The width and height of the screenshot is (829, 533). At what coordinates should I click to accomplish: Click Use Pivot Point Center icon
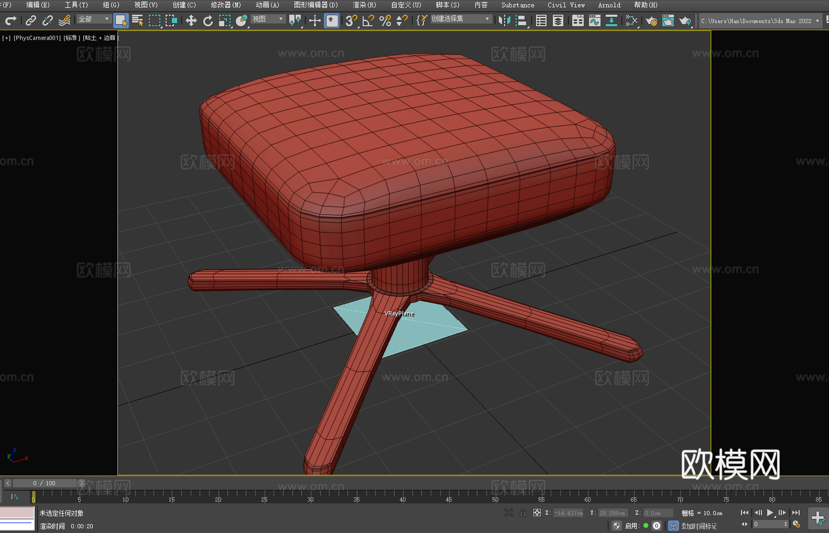[x=295, y=20]
